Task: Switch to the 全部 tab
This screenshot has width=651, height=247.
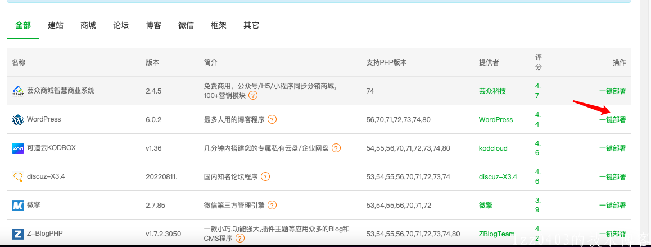Action: (x=23, y=25)
